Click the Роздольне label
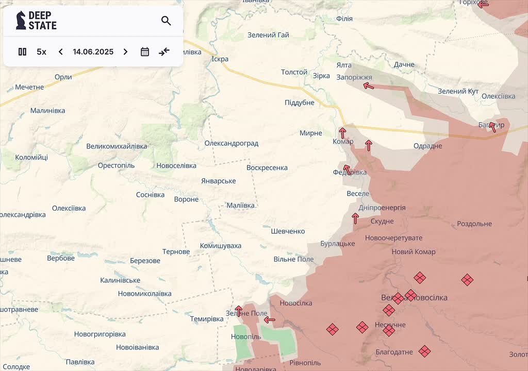 [474, 224]
